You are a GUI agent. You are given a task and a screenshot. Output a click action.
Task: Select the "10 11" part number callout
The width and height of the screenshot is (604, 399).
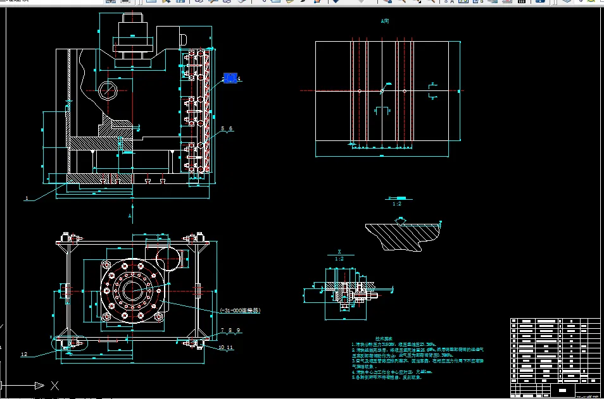tap(226, 347)
